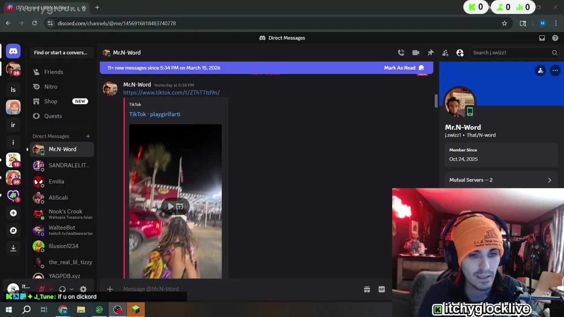
Task: Open the more options ellipsis on the profile
Action: [x=555, y=70]
